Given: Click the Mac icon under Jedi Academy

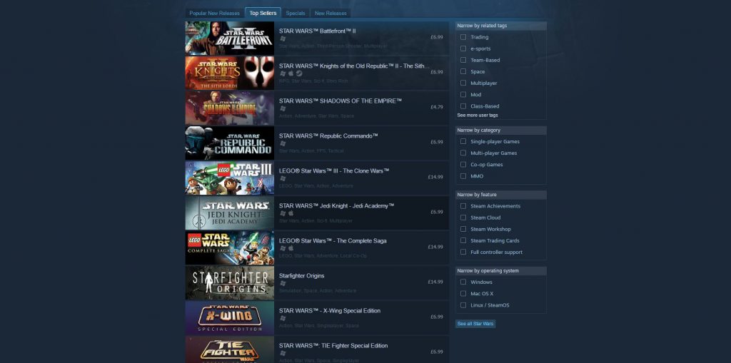Looking at the screenshot, I should (291, 213).
